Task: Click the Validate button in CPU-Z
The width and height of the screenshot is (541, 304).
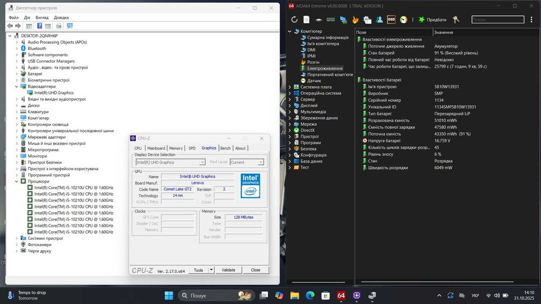Action: pos(228,270)
